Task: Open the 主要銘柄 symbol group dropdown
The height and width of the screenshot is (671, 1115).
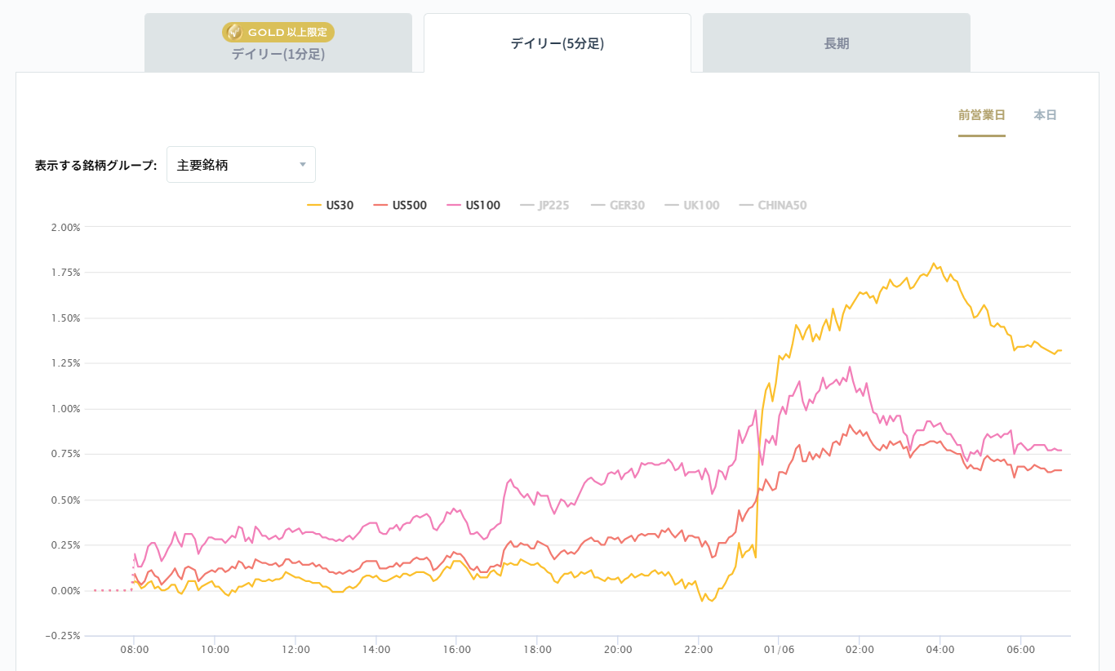Action: click(x=241, y=164)
